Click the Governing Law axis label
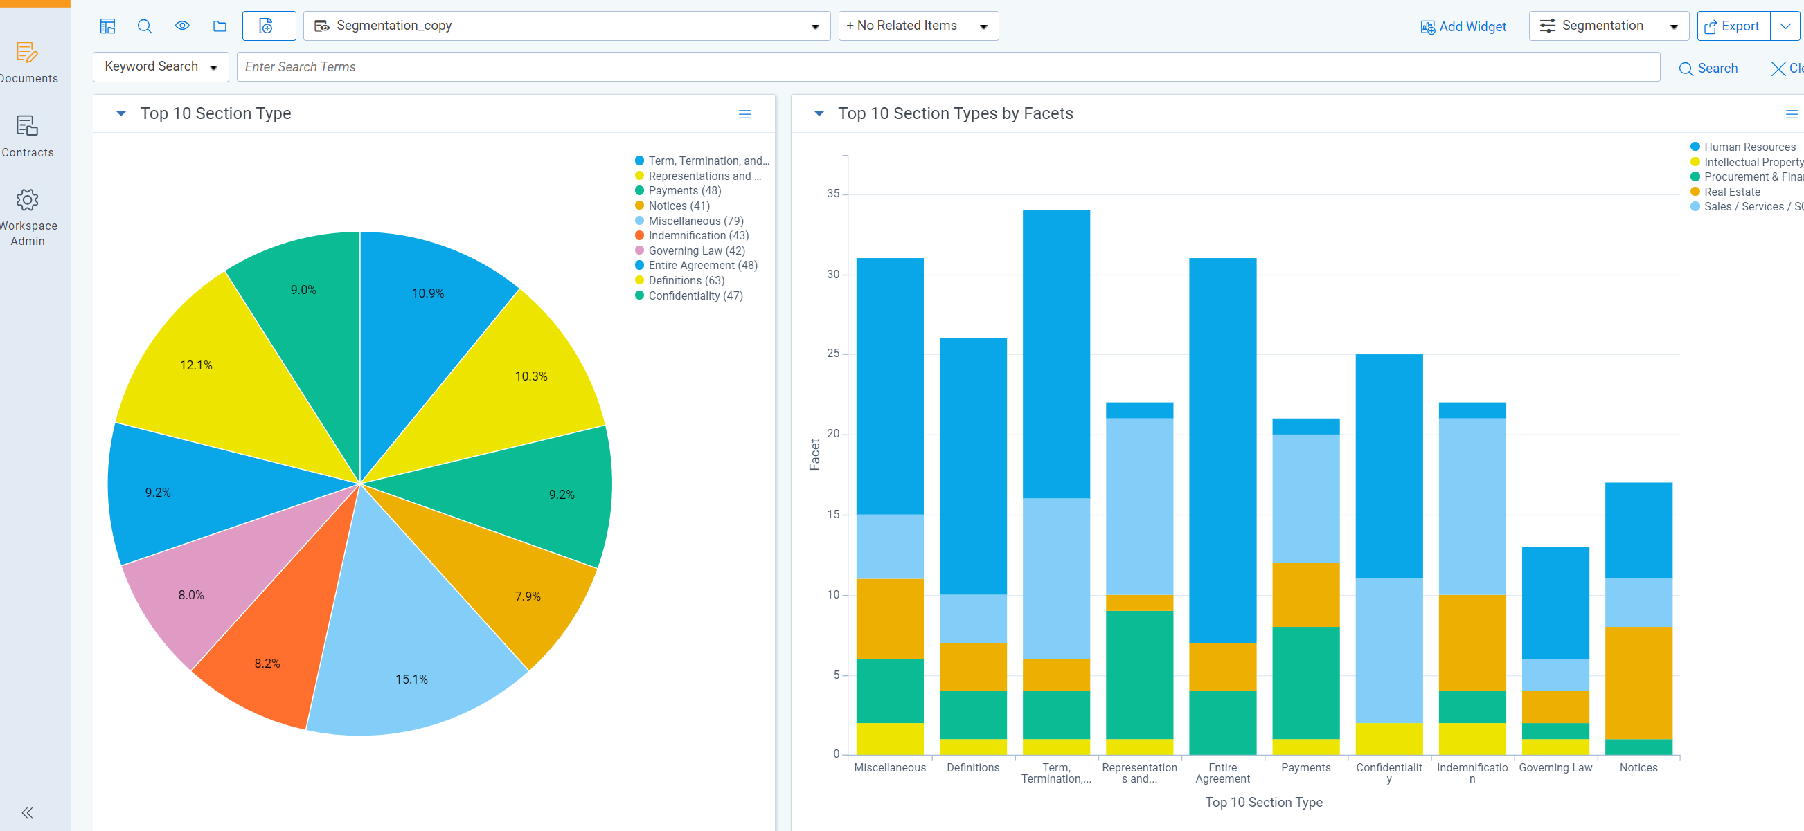This screenshot has height=831, width=1804. [x=1555, y=767]
